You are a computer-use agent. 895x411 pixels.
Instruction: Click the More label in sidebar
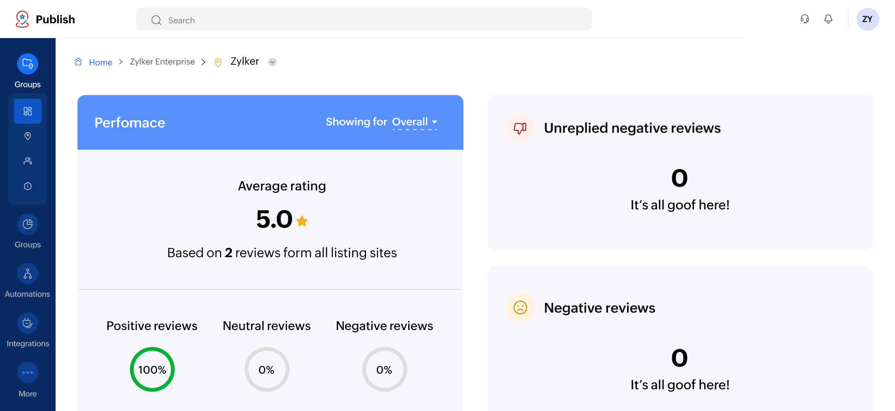coord(28,394)
